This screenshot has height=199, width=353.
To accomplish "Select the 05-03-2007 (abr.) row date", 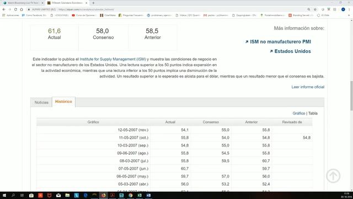I will point(133,184).
